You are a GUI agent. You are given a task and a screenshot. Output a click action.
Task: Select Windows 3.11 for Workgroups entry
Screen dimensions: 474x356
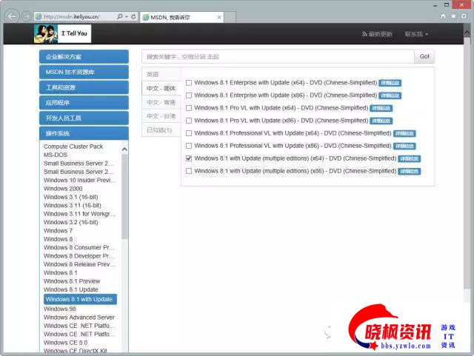point(79,214)
